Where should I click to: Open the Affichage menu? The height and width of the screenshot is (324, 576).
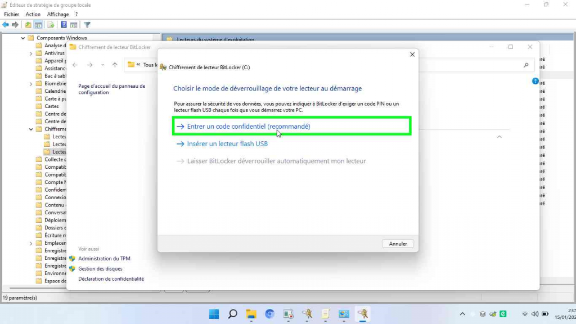pyautogui.click(x=58, y=14)
